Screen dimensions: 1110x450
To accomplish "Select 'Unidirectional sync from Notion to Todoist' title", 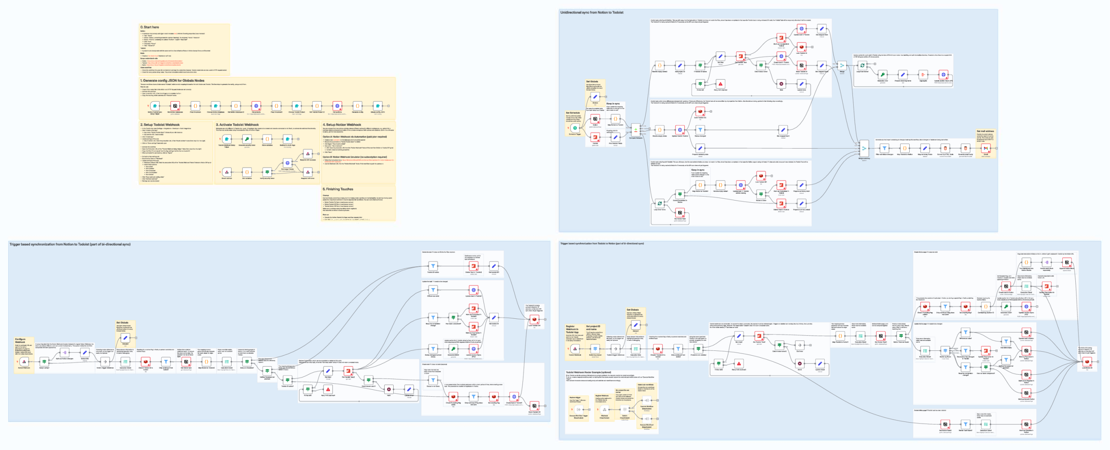I will (x=592, y=13).
